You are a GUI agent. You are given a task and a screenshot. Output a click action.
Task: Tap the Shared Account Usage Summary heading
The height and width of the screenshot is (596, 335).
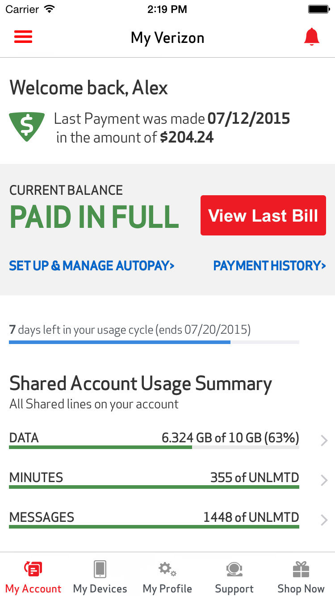pos(140,384)
